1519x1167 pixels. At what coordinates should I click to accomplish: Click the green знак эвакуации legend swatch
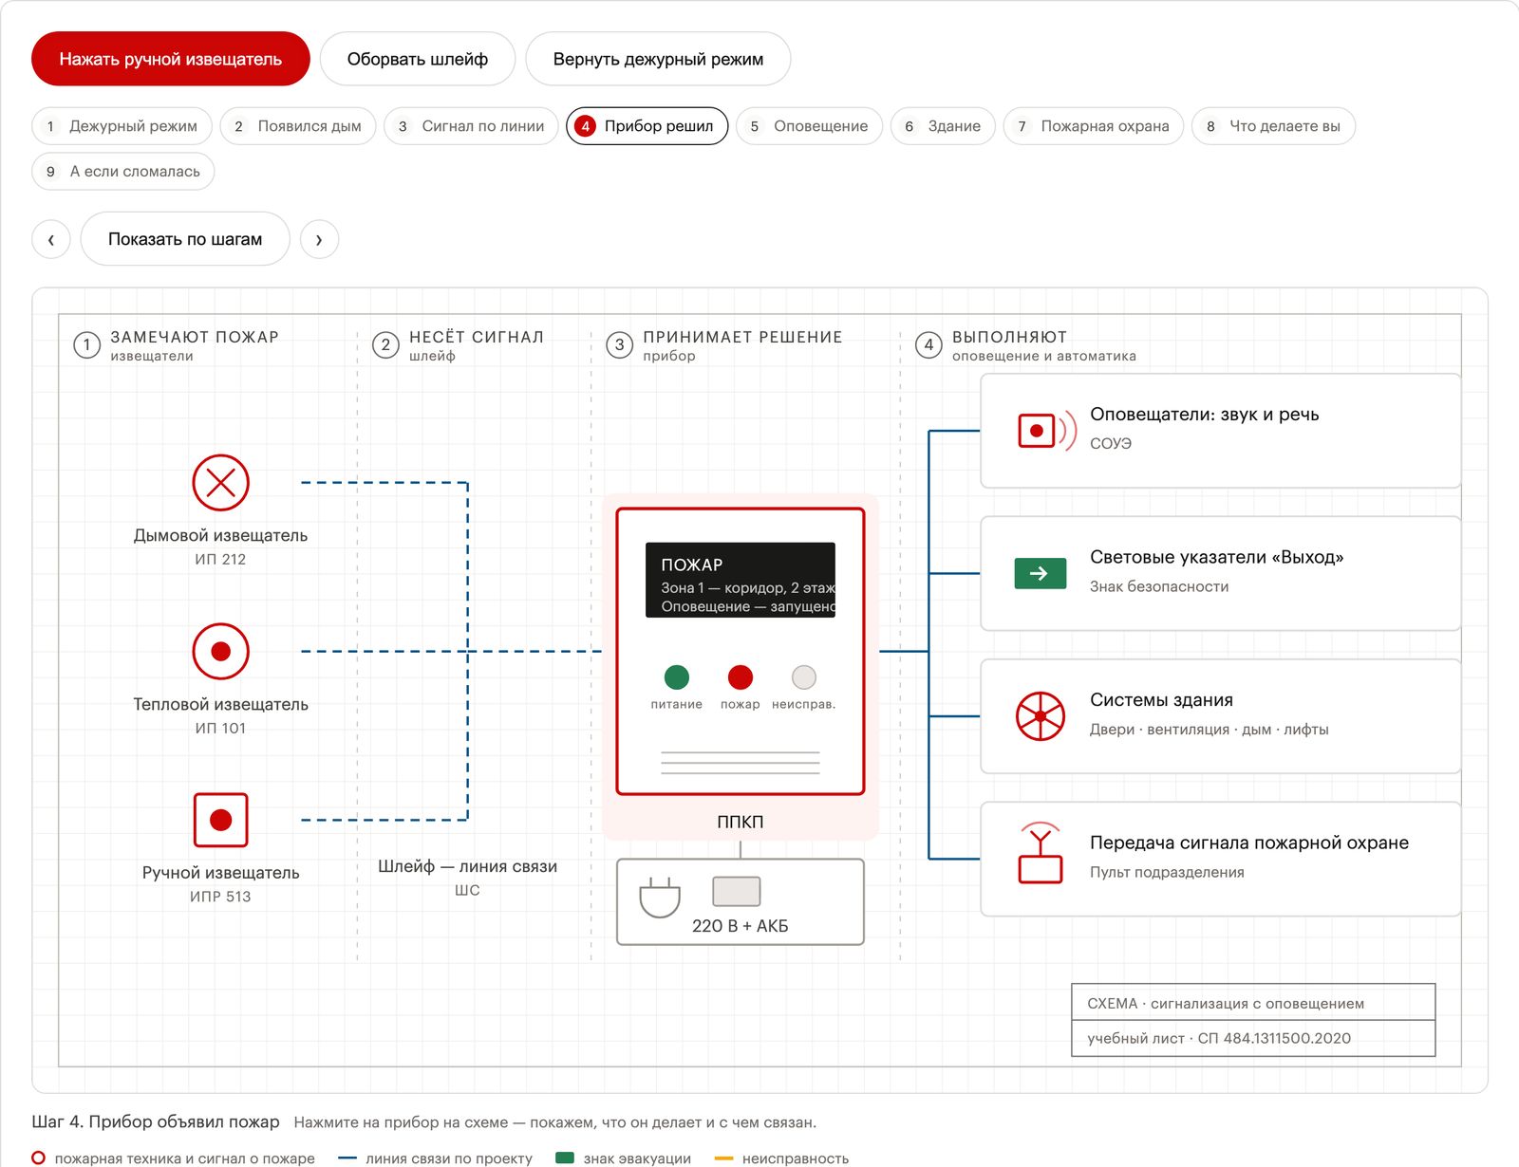click(x=565, y=1158)
